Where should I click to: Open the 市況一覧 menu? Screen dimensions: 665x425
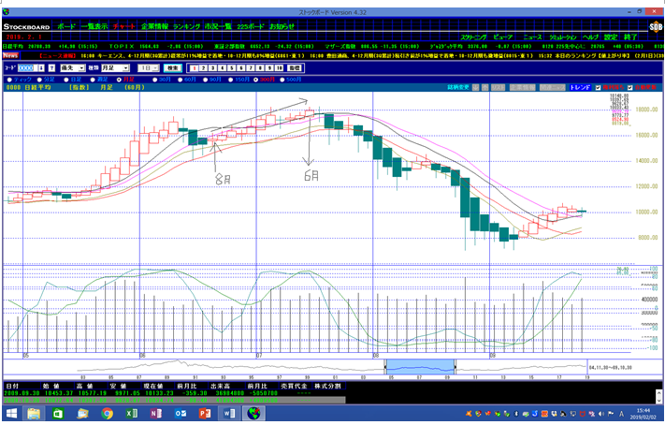pyautogui.click(x=218, y=26)
